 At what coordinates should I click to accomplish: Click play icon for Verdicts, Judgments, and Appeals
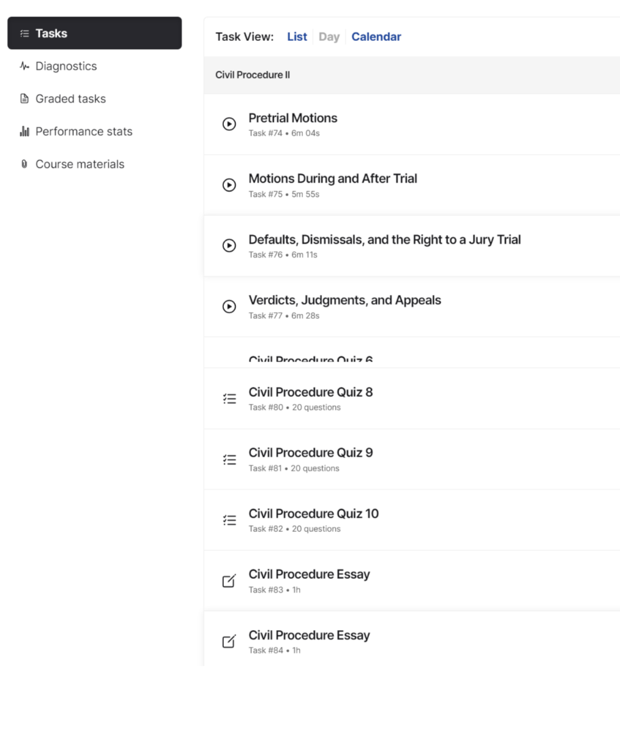(229, 306)
